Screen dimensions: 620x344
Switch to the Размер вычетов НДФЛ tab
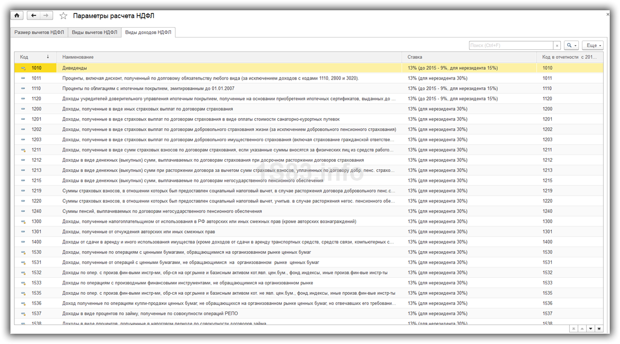[40, 32]
